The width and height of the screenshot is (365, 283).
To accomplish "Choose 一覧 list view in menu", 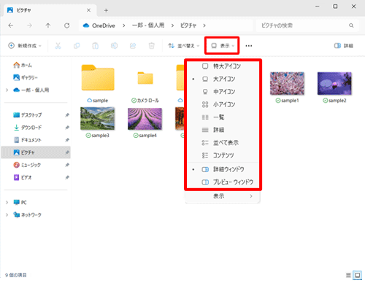I will [223, 117].
